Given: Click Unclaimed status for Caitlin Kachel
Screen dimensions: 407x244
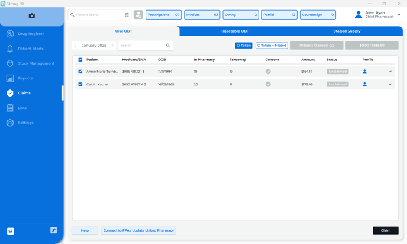Looking at the screenshot, I should [x=337, y=84].
